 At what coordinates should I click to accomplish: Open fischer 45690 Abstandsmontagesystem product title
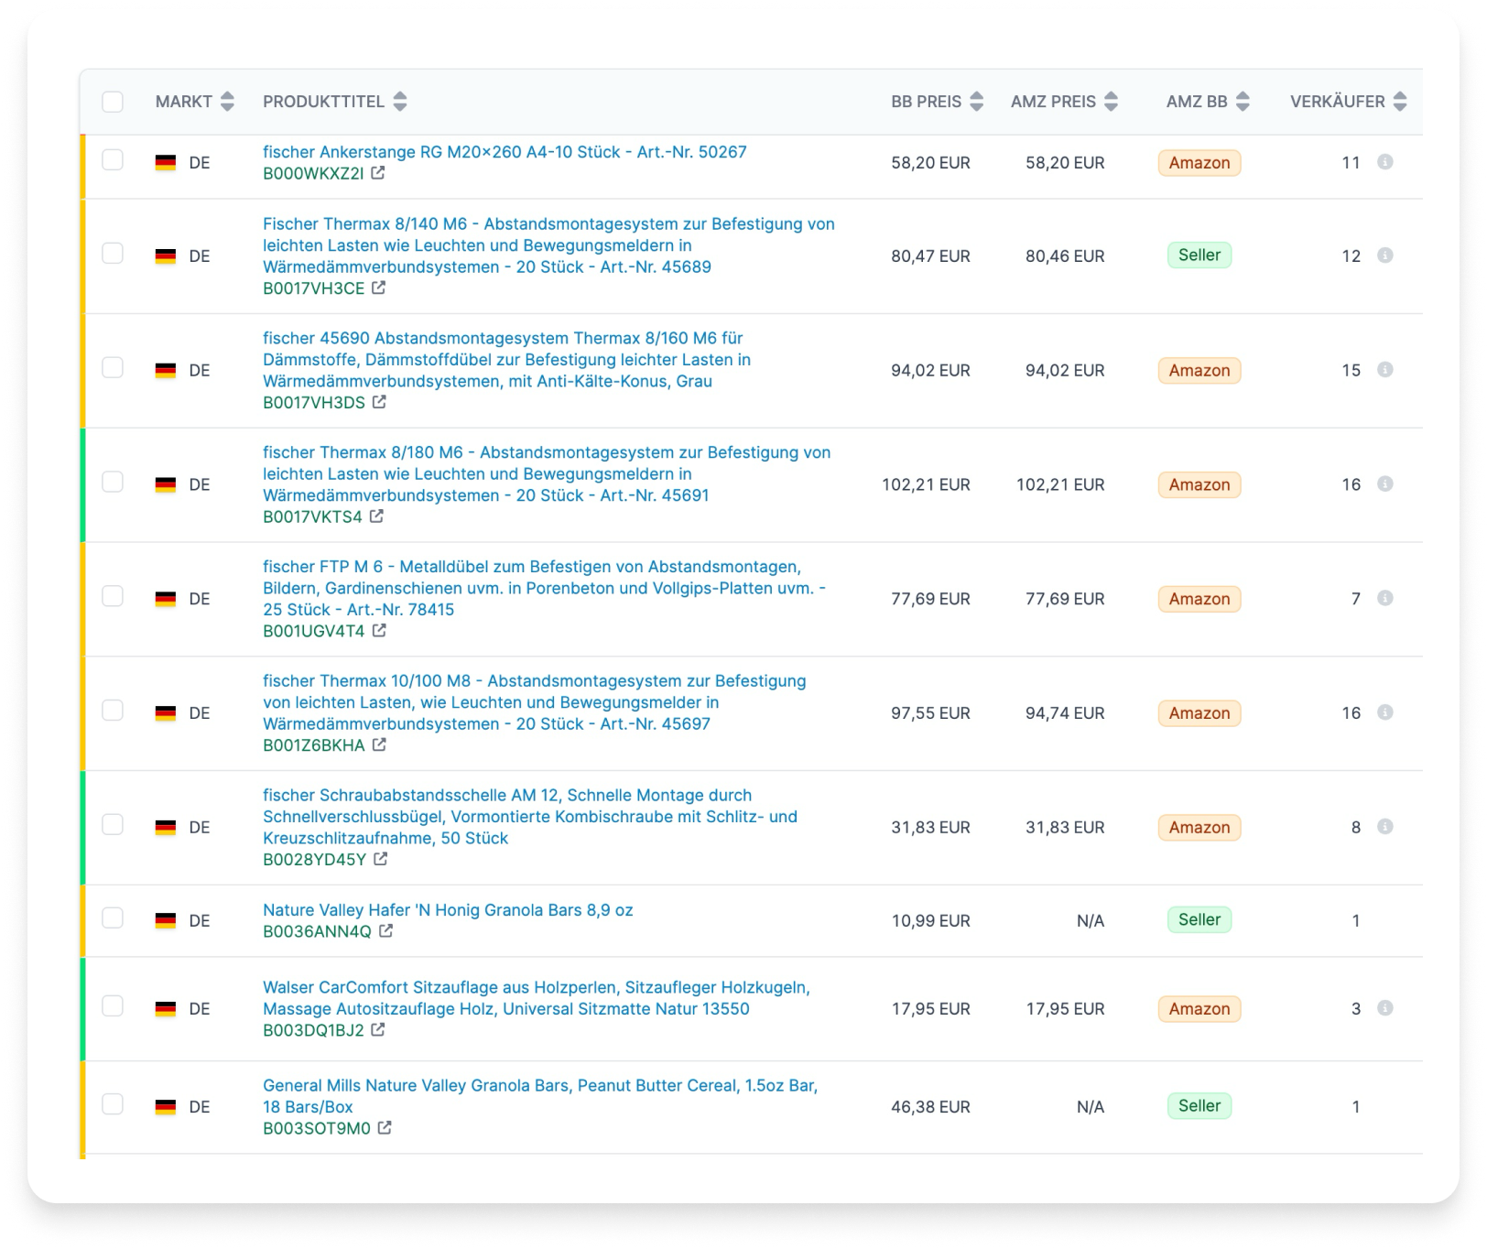pos(506,360)
